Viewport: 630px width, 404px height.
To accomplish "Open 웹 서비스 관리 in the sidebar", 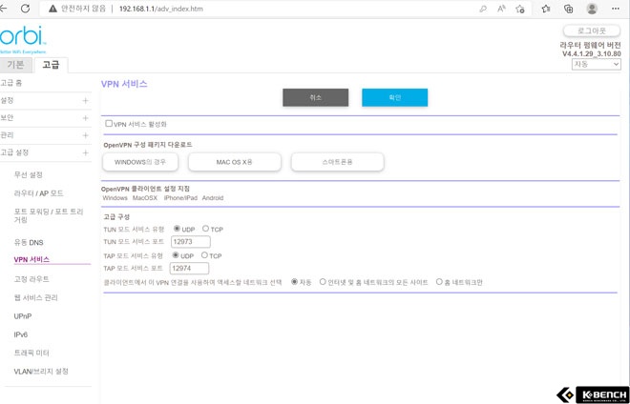I will pos(35,297).
